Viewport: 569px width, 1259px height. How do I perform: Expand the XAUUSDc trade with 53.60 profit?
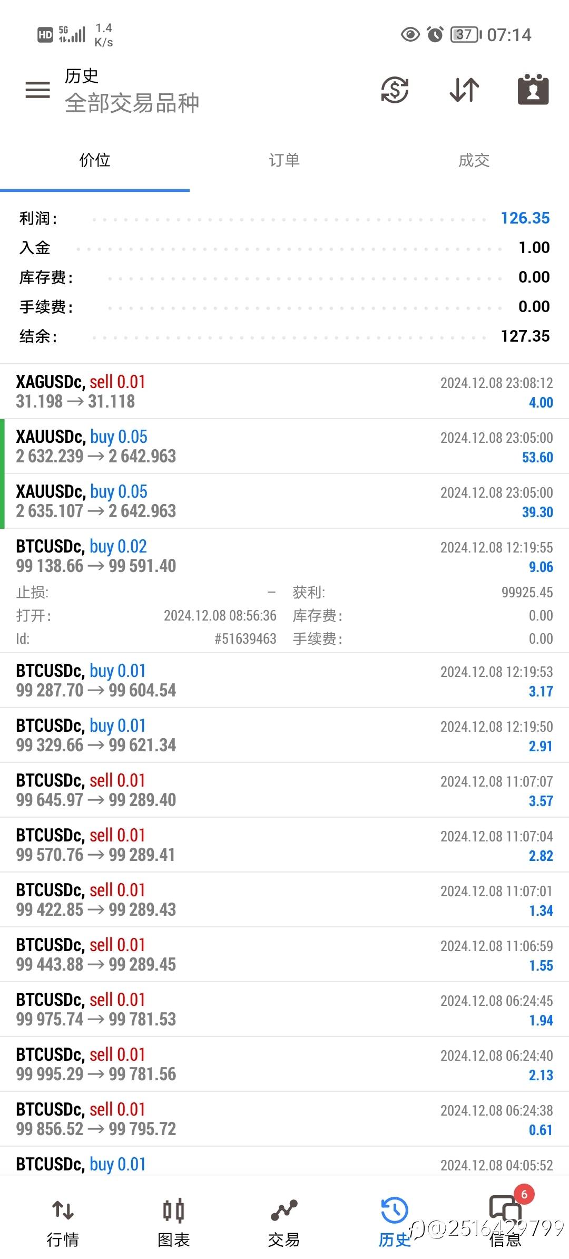[284, 447]
